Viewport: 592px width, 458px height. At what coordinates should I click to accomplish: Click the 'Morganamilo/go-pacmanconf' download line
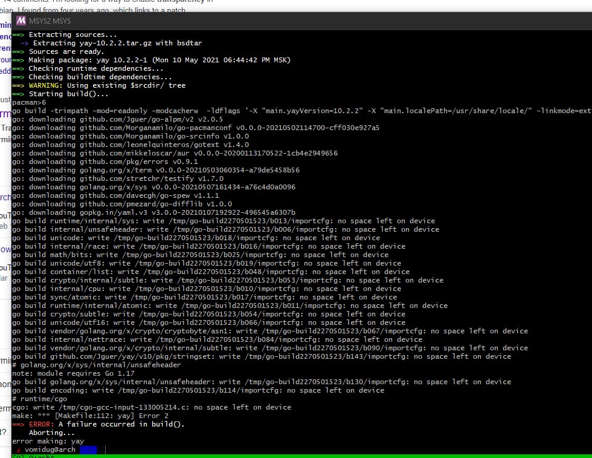[196, 128]
